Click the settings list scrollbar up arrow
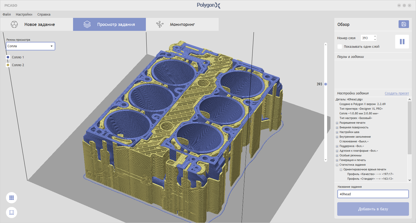 [409, 99]
